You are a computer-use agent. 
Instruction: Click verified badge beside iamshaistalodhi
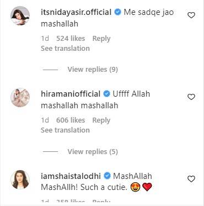[x=107, y=176]
